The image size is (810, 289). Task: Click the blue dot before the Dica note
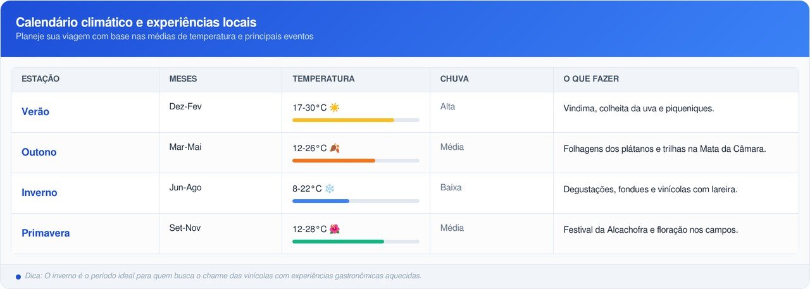click(18, 276)
